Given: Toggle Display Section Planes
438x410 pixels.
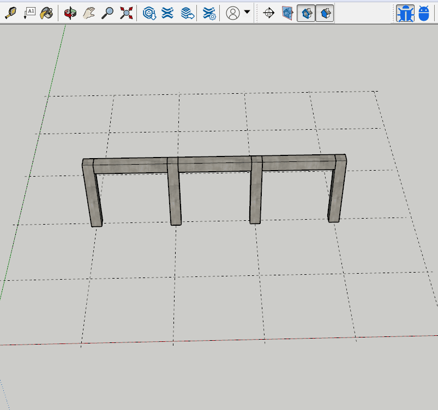Looking at the screenshot, I should tap(287, 13).
